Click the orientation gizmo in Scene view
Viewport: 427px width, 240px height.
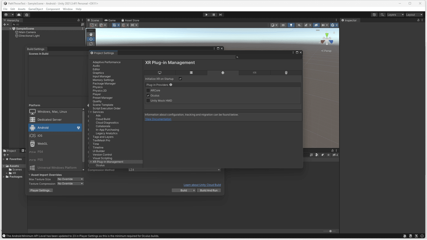[x=326, y=40]
